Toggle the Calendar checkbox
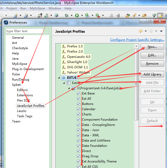Image resolution: width=167 pixels, height=168 pixels. click(79, 109)
